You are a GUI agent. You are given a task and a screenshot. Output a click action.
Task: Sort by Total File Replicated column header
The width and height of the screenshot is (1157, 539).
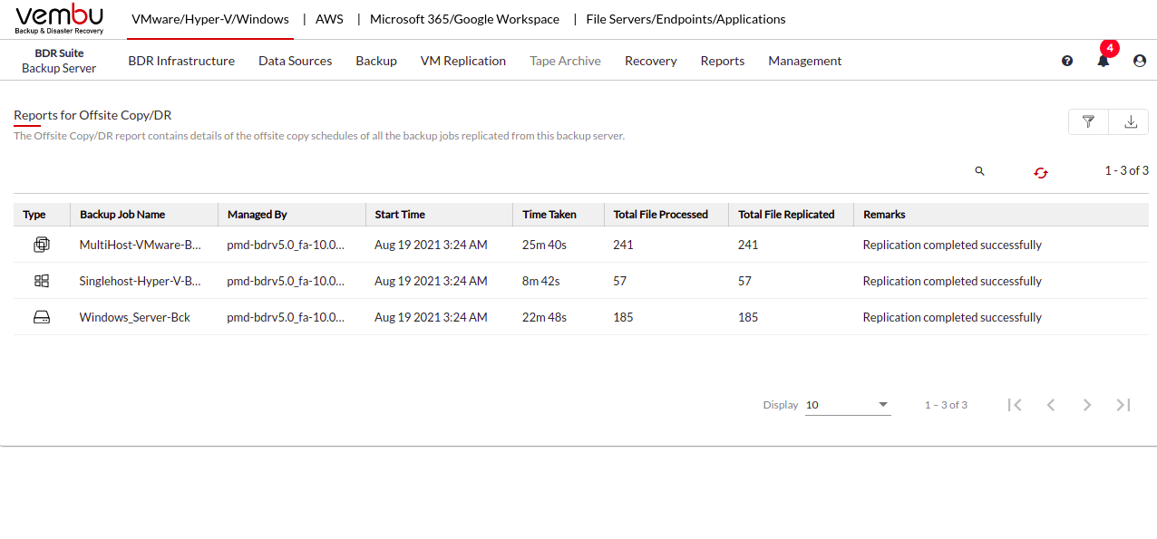pyautogui.click(x=786, y=215)
